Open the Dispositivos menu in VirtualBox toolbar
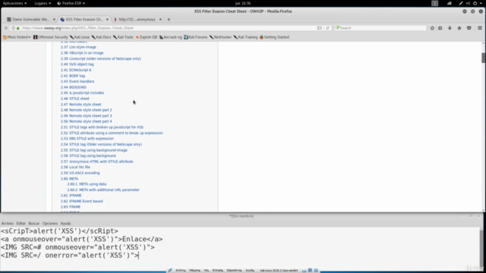Viewport: 486px width, 273px height. 234,270
